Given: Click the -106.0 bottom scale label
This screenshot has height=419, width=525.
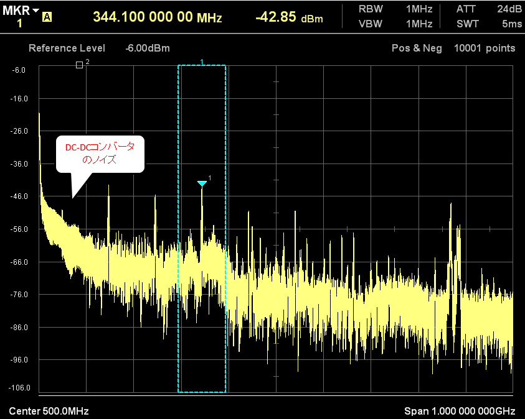Looking at the screenshot, I should pos(19,388).
